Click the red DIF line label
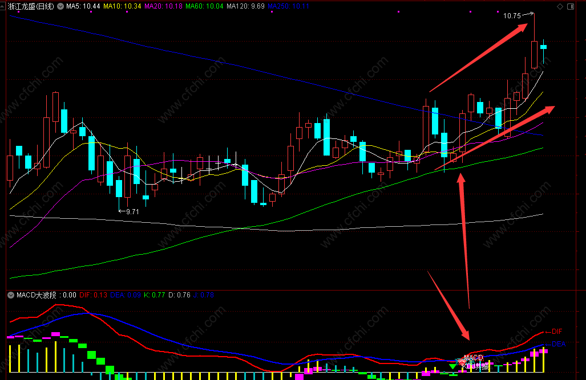 point(557,332)
